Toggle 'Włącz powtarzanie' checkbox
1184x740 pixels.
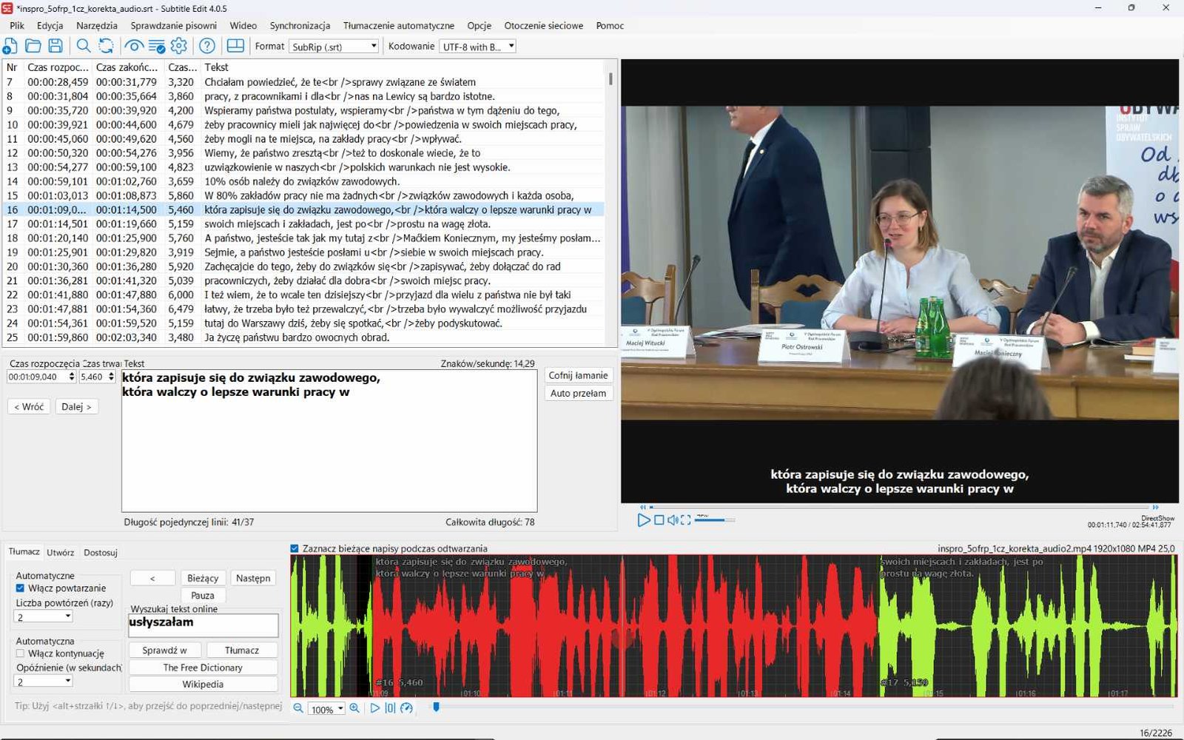pyautogui.click(x=20, y=588)
